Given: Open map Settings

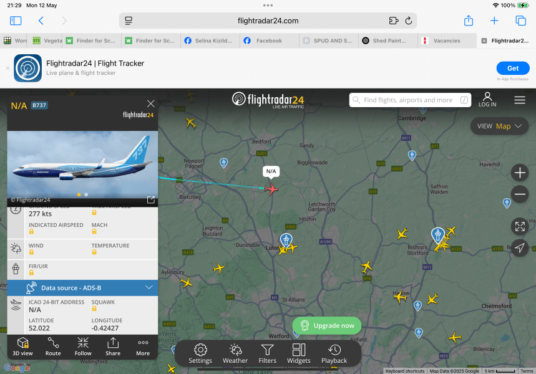Looking at the screenshot, I should 200,353.
